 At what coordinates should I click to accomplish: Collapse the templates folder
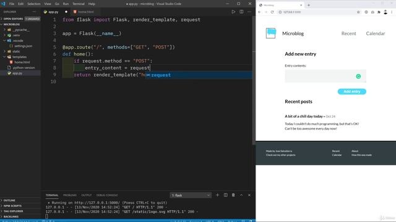click(x=19, y=57)
